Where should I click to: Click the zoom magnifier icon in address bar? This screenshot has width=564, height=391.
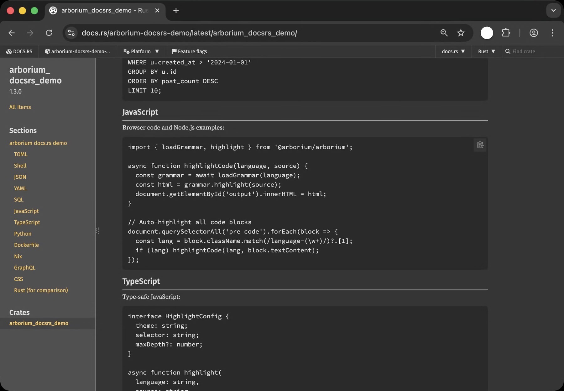tap(444, 33)
